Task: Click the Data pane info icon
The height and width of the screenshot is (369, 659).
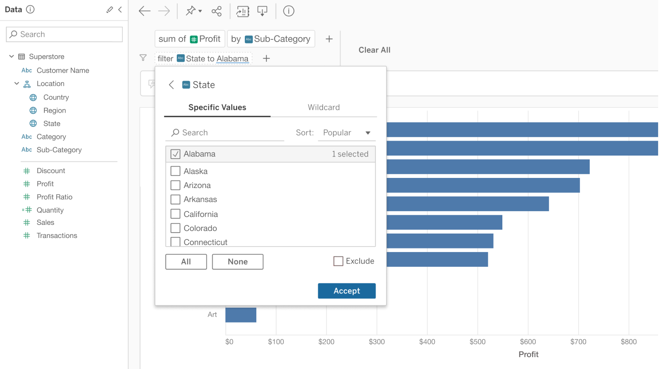Action: (30, 9)
